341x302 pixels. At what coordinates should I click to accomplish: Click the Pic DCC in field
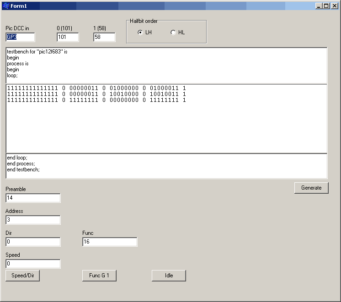pyautogui.click(x=20, y=37)
